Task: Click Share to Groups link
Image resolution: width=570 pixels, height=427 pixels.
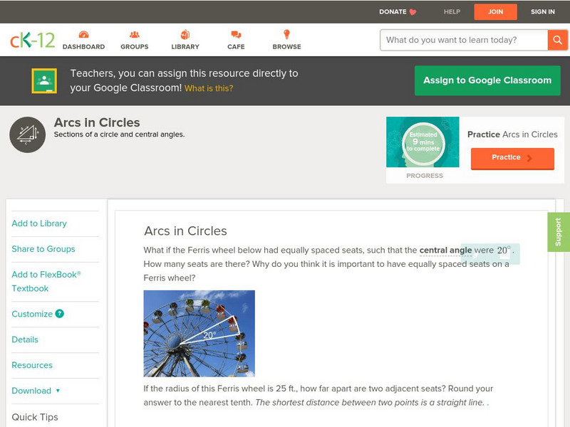Action: [43, 249]
